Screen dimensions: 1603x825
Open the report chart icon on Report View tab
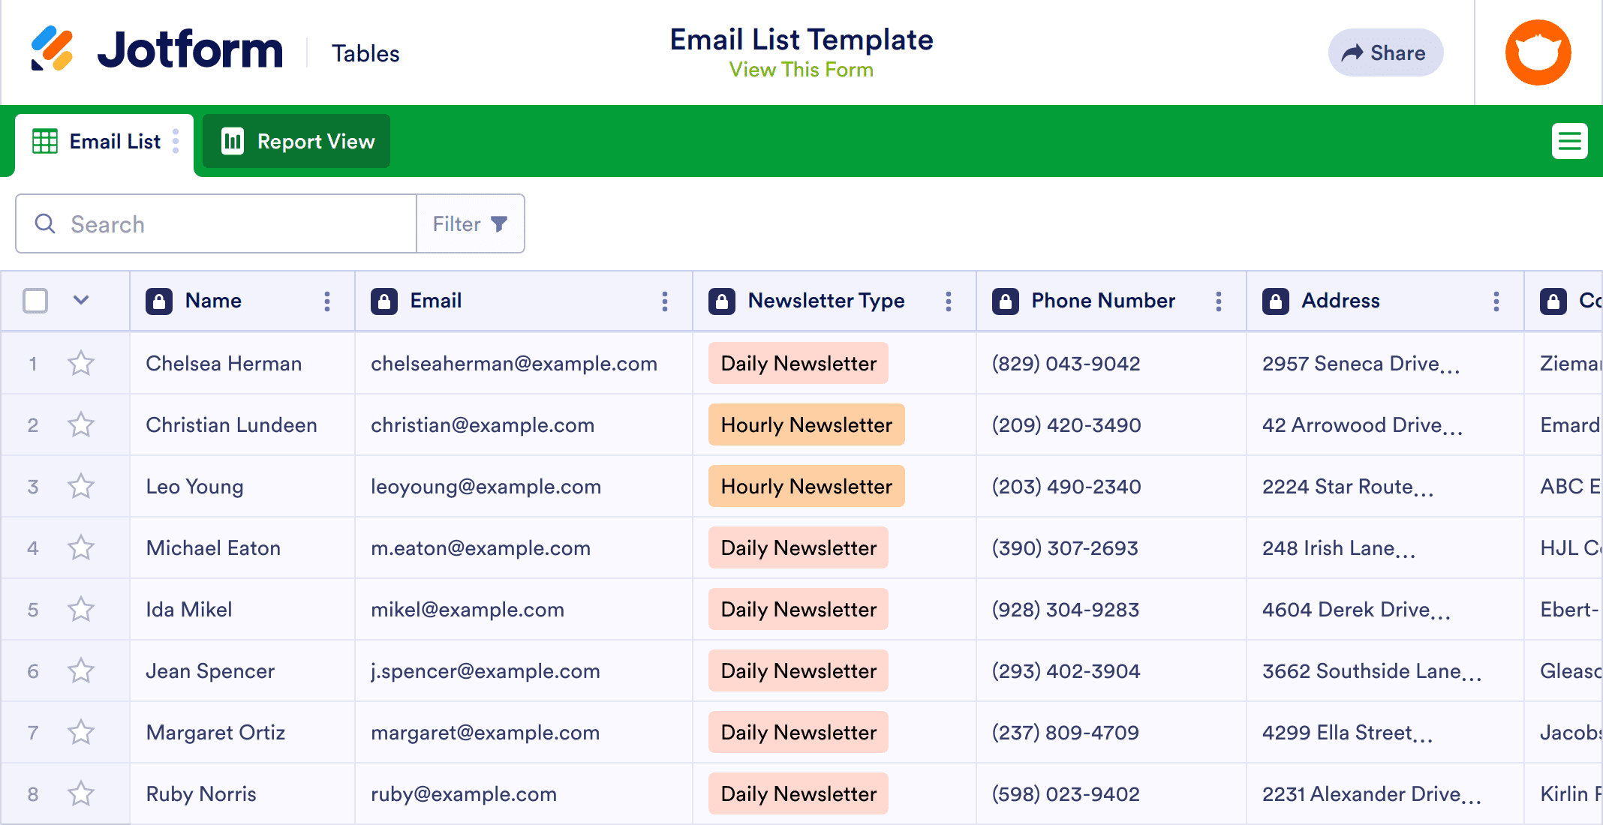coord(233,141)
